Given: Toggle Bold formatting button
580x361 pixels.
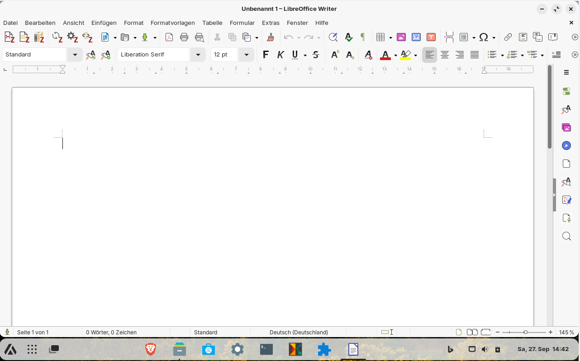Looking at the screenshot, I should tap(266, 55).
